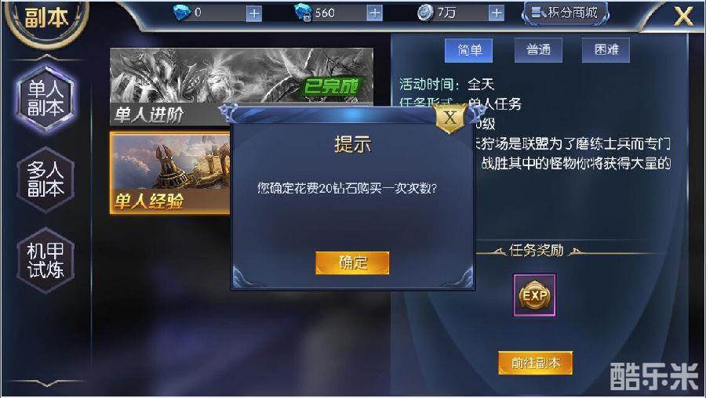Confirm purchase with the 确定 button

352,263
